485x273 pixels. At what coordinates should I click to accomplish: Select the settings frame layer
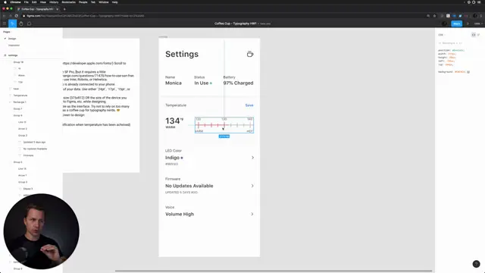[13, 55]
